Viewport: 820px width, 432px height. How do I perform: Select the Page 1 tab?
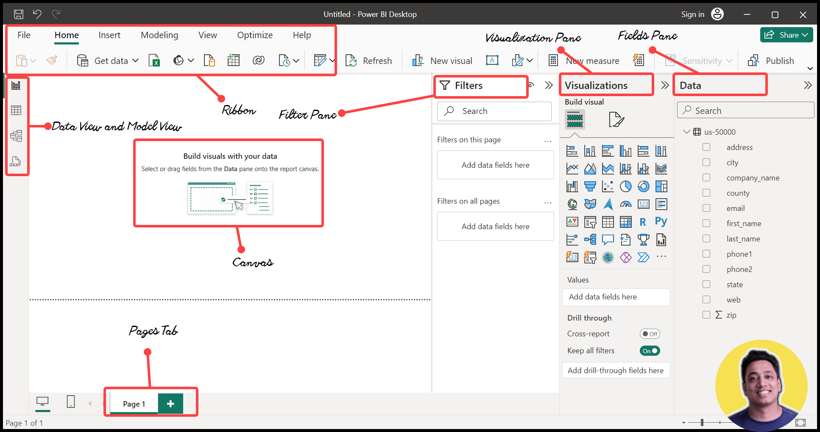point(134,404)
